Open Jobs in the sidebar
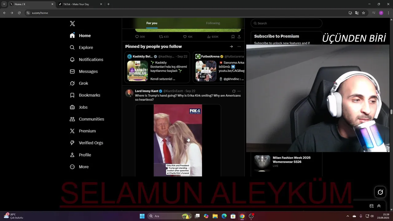 (x=79, y=107)
